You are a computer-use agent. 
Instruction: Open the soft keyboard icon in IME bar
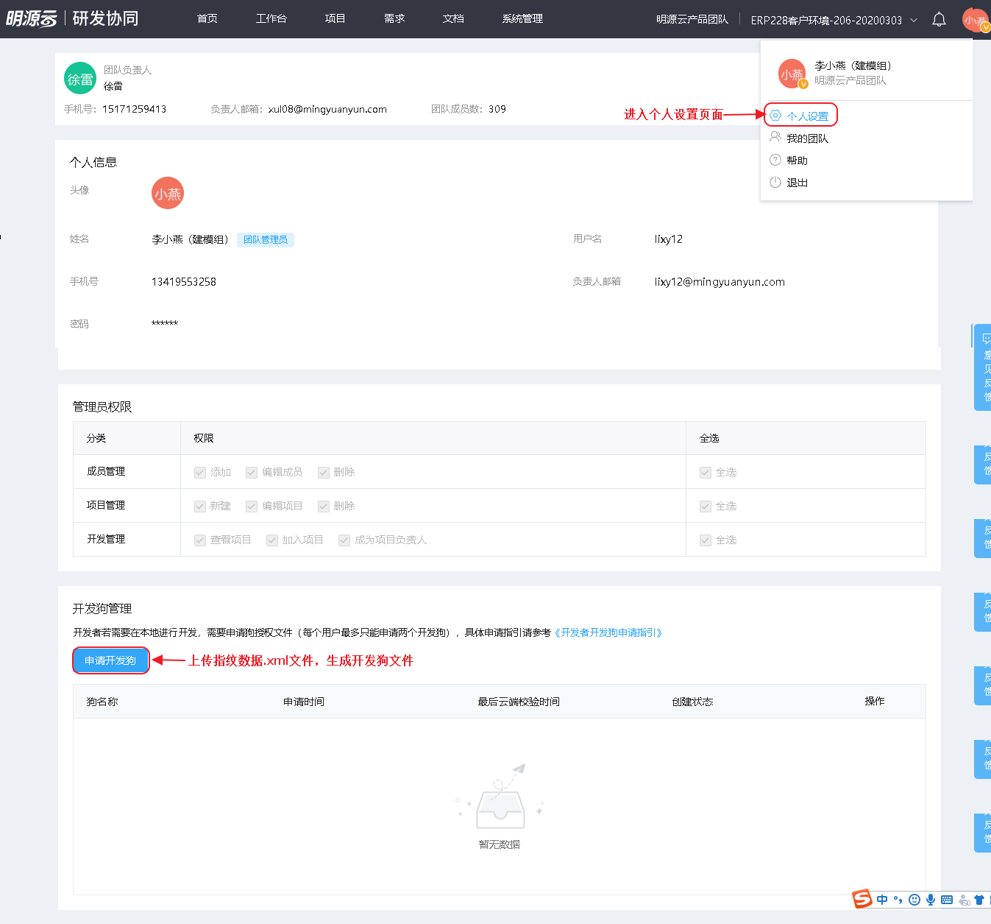947,900
